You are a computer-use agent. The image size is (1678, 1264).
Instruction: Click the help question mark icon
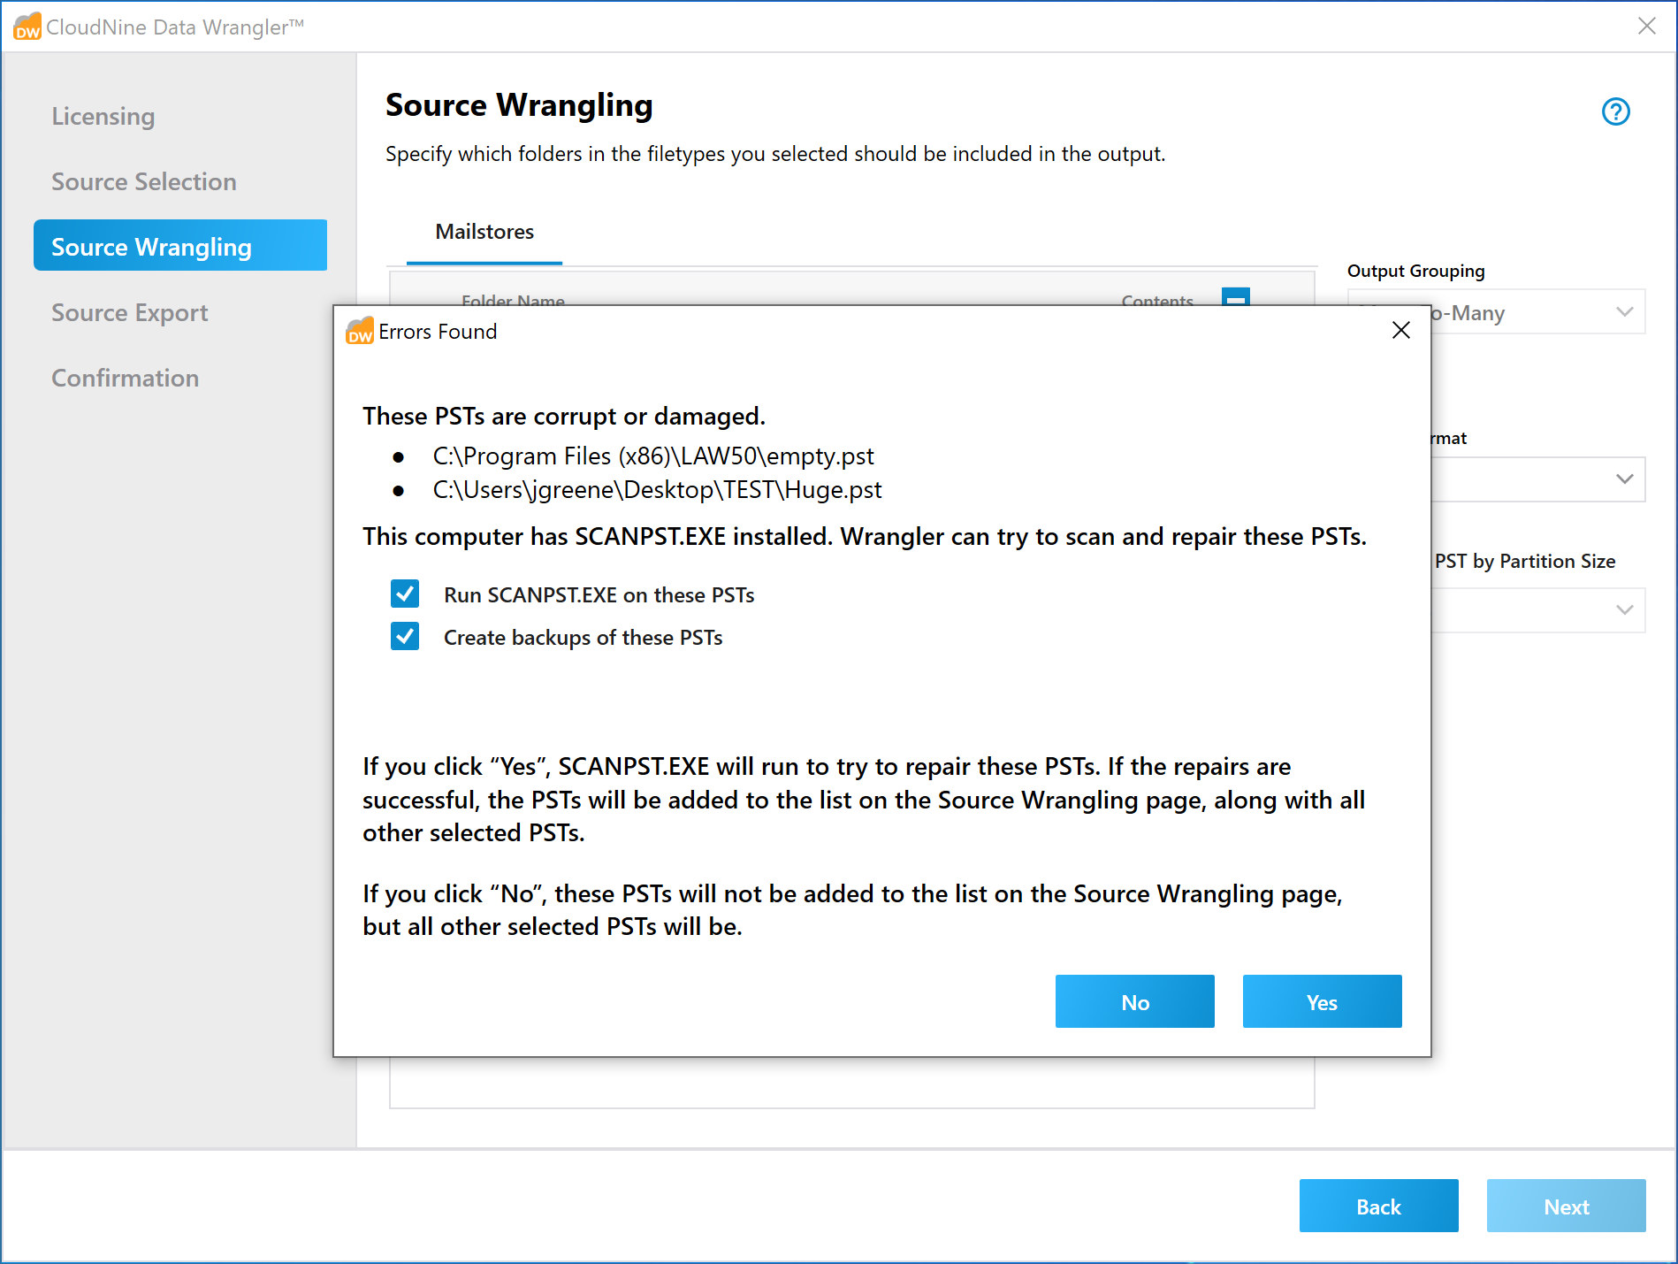pos(1615,111)
